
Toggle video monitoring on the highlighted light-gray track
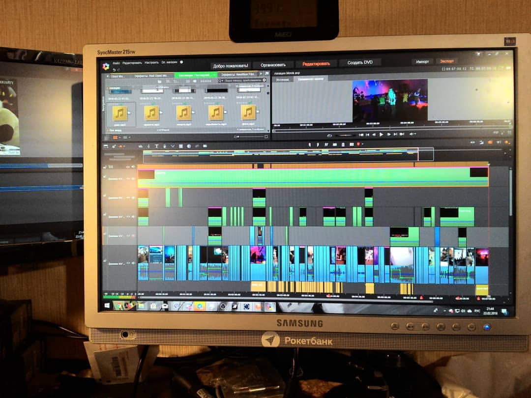click(x=128, y=235)
